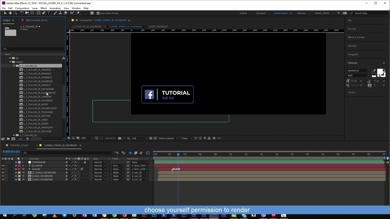Select the Pen tool

pos(44,13)
